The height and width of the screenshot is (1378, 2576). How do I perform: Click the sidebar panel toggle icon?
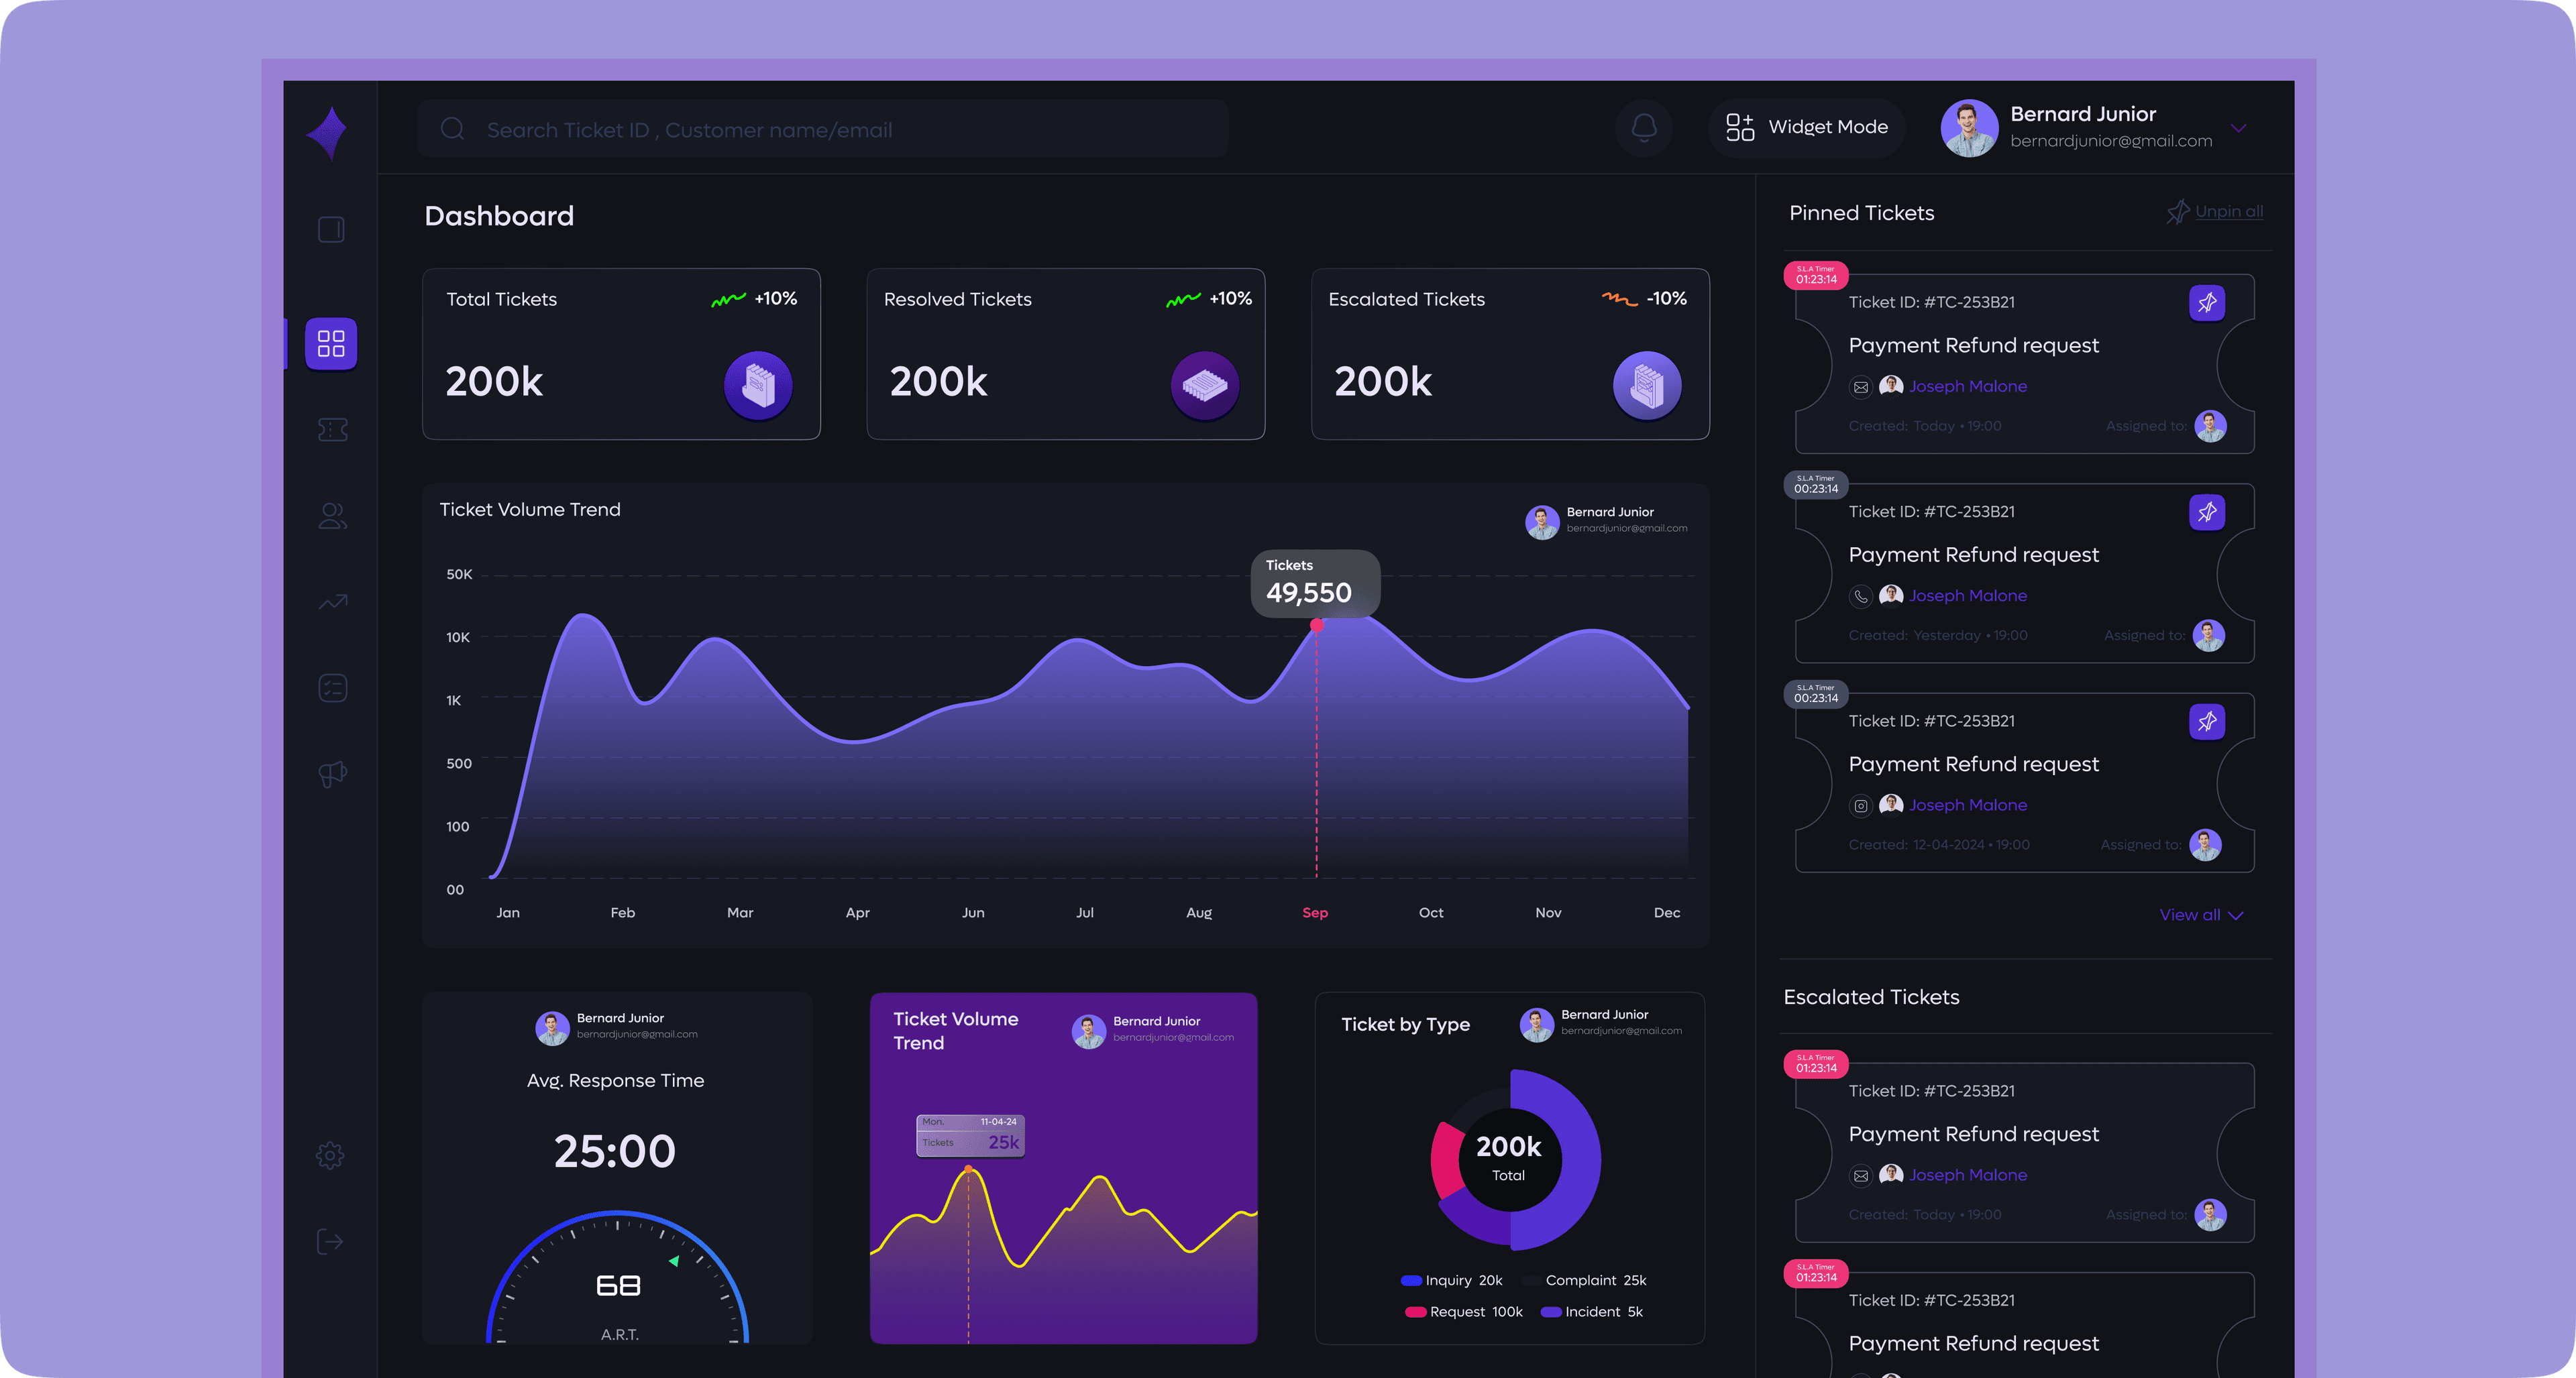coord(331,230)
